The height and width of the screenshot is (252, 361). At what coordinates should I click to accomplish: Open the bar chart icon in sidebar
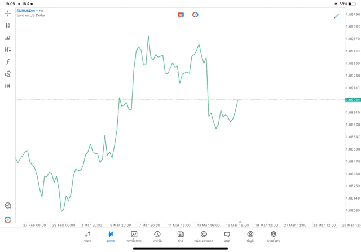point(8,38)
